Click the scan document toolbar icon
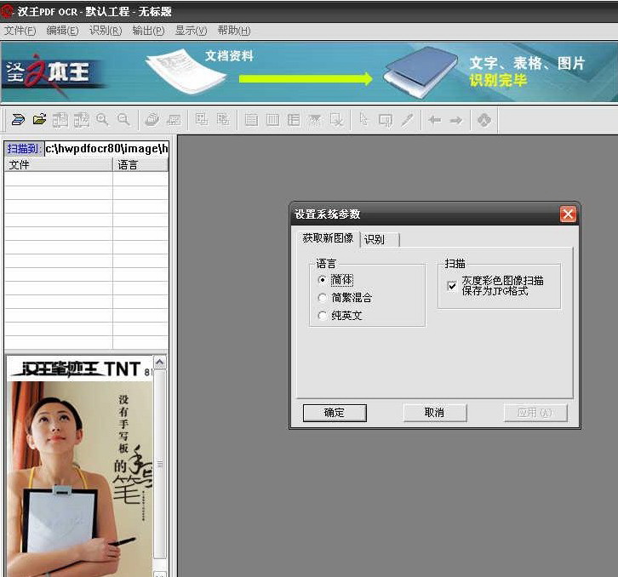This screenshot has height=577, width=618. tap(18, 119)
